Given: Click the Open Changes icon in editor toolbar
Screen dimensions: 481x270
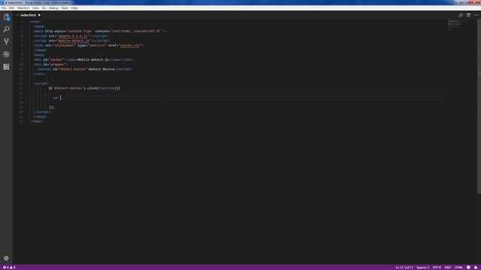Looking at the screenshot, I should [461, 15].
